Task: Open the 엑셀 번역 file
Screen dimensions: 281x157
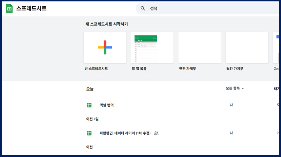Action: coord(107,105)
